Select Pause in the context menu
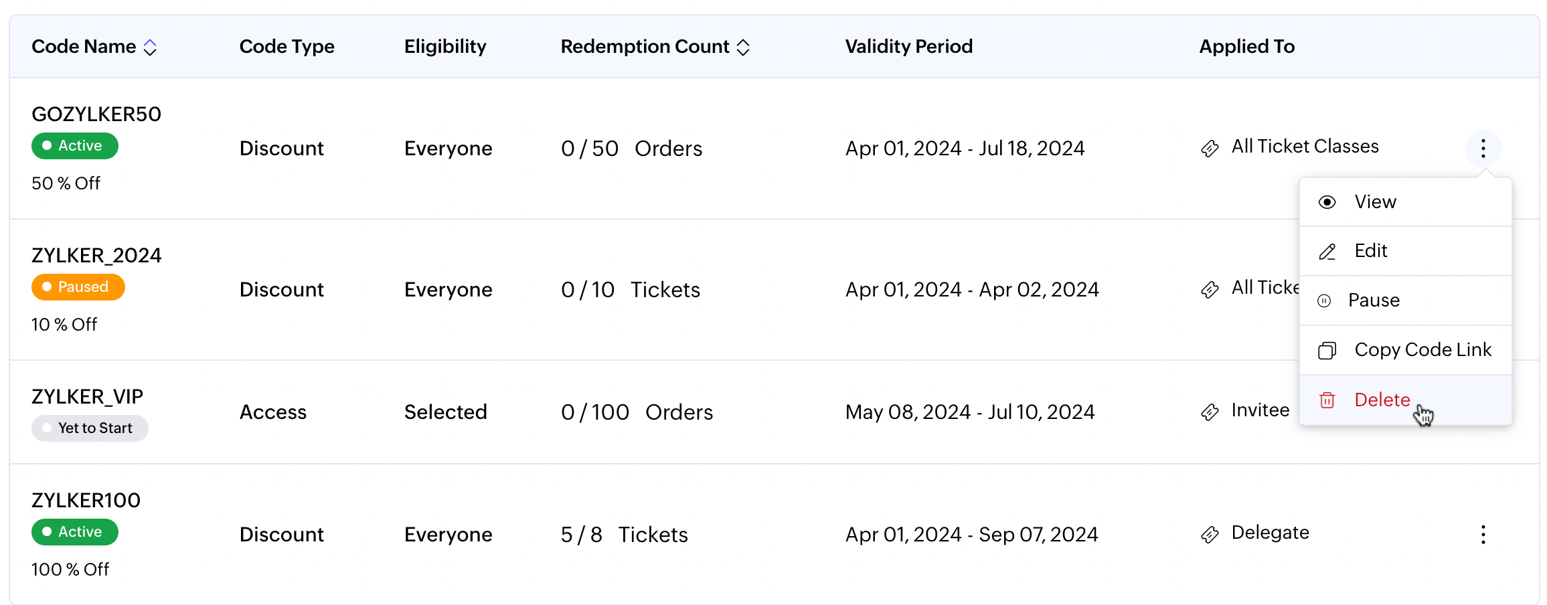Image resolution: width=1547 pixels, height=605 pixels. pyautogui.click(x=1374, y=300)
